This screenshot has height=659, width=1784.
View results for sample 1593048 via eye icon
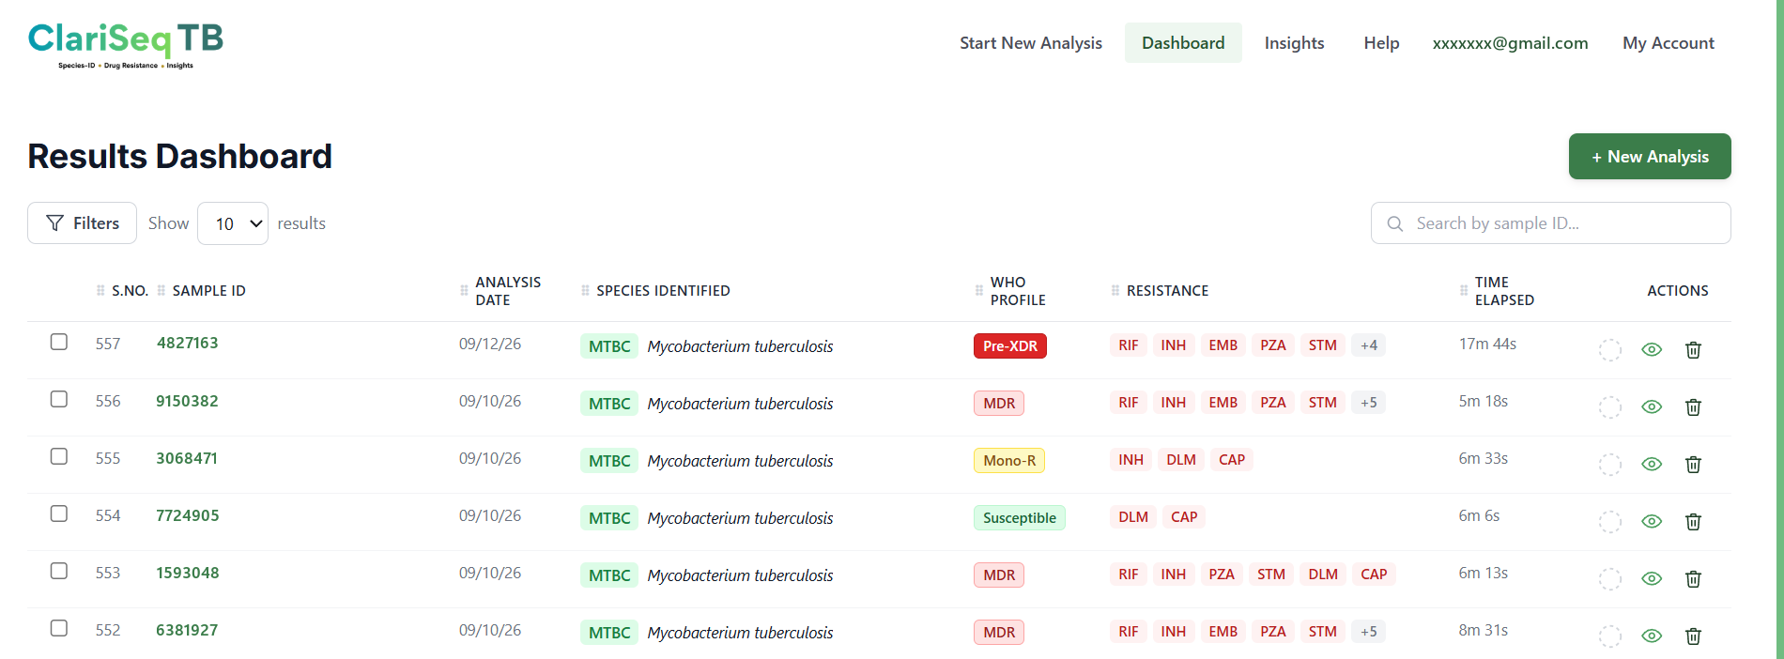point(1652,578)
